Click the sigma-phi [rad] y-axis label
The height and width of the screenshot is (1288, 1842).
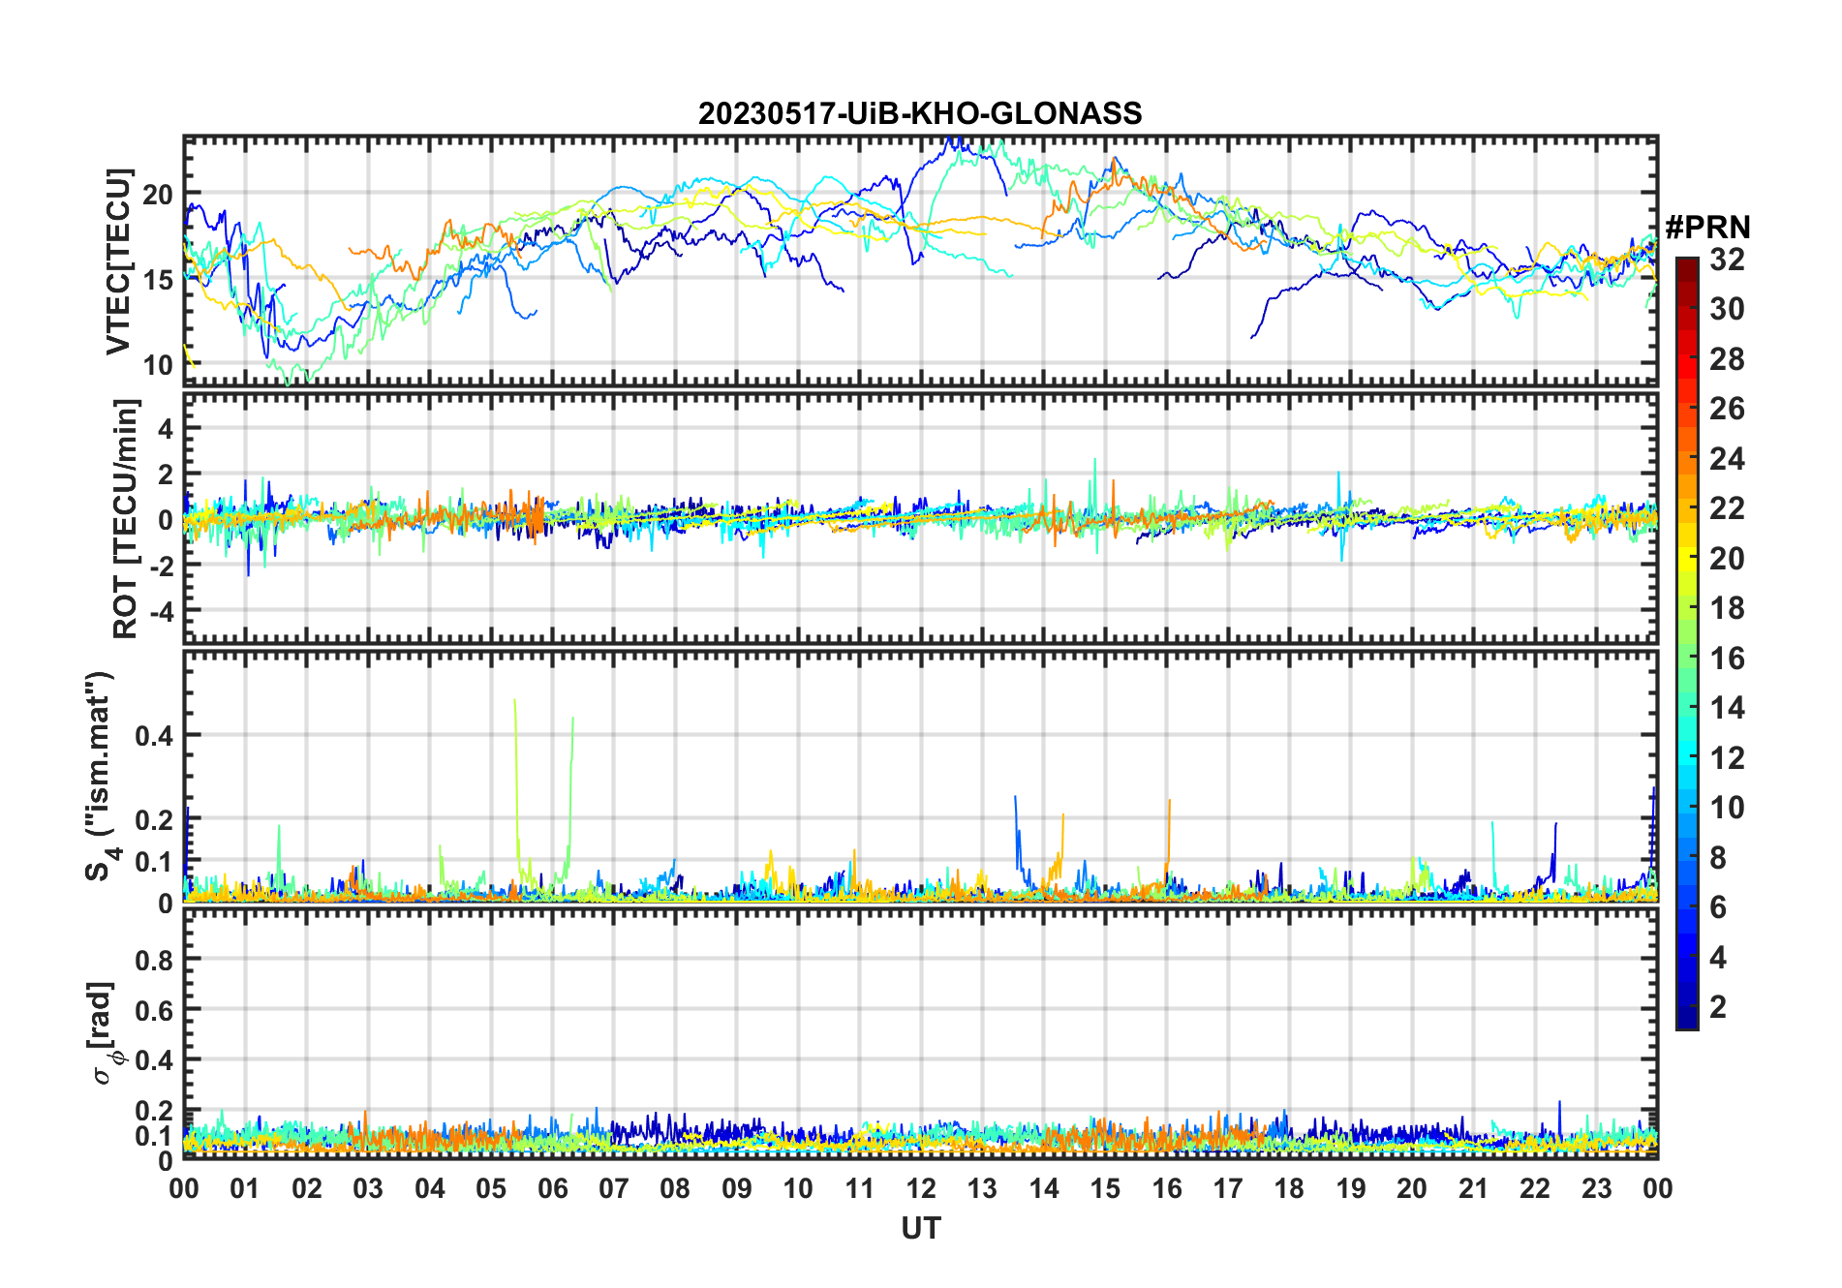click(x=105, y=1033)
